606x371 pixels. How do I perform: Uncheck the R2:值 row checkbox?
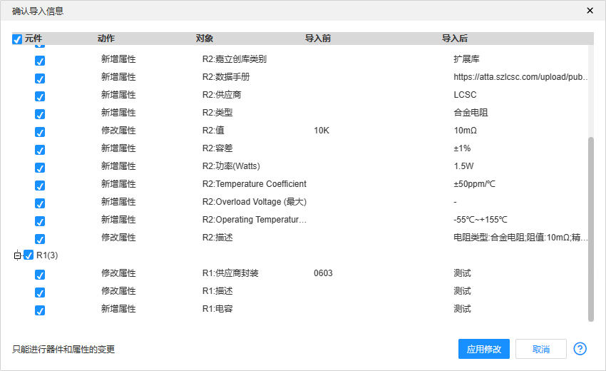(40, 132)
